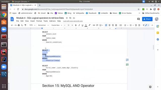Open the Help menu
The height and width of the screenshot is (90, 161).
click(x=59, y=21)
